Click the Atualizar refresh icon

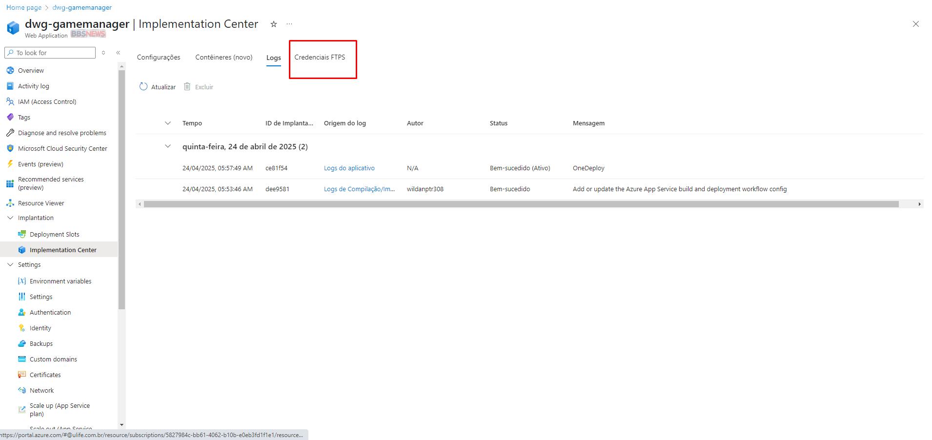143,87
